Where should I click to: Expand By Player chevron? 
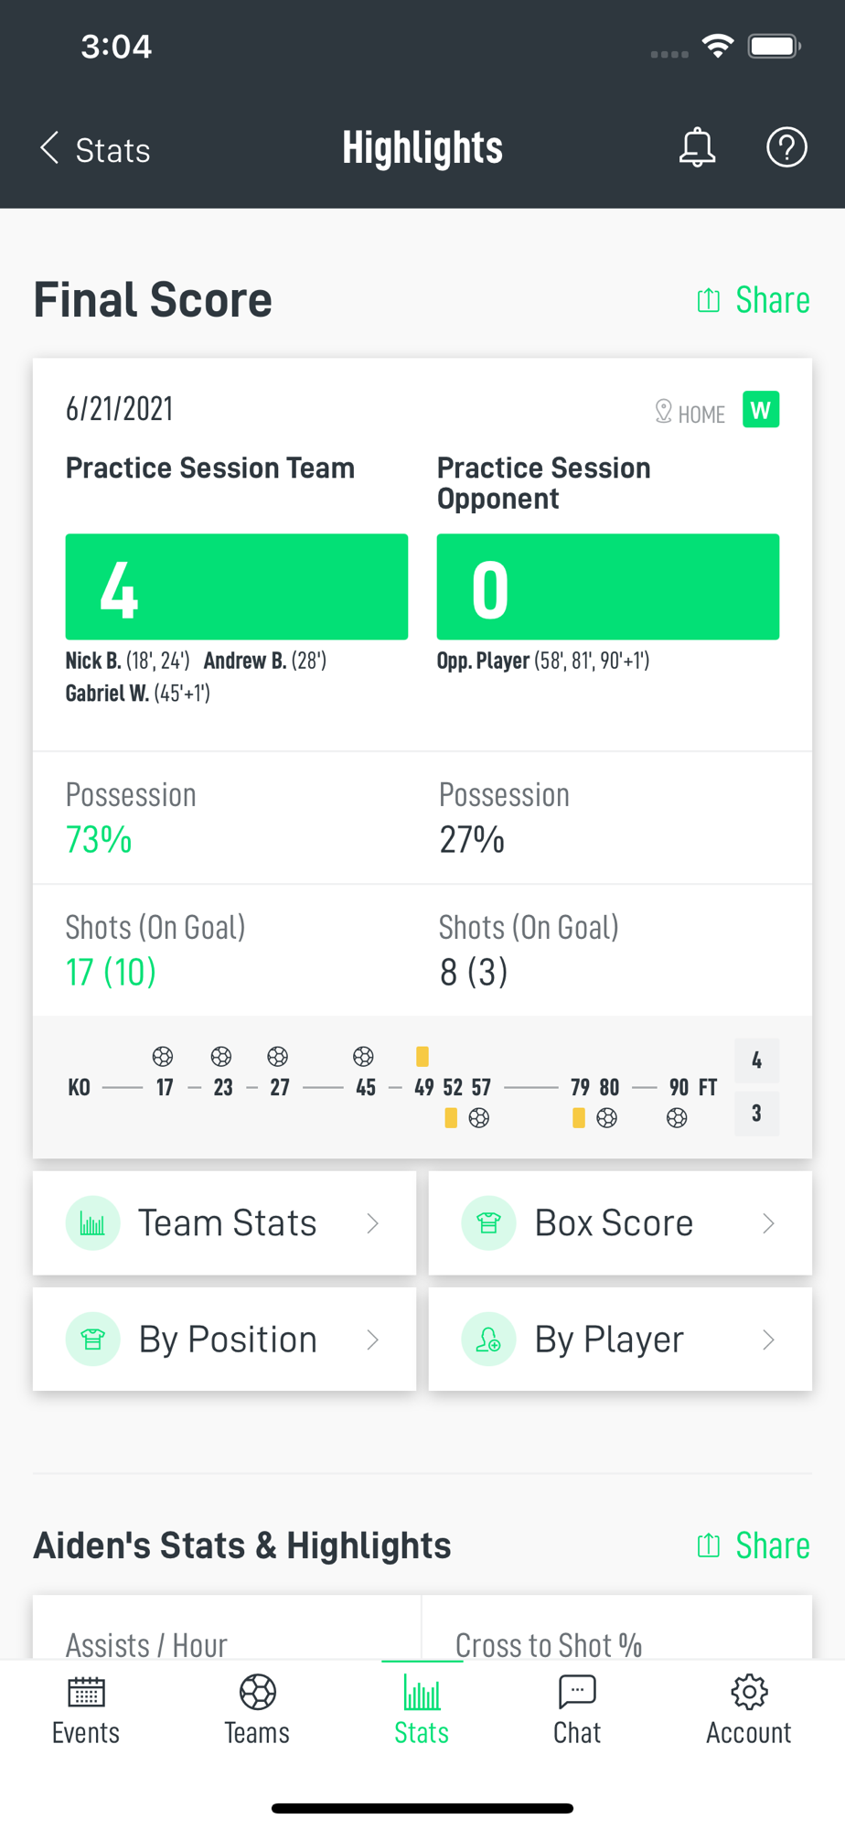tap(768, 1340)
